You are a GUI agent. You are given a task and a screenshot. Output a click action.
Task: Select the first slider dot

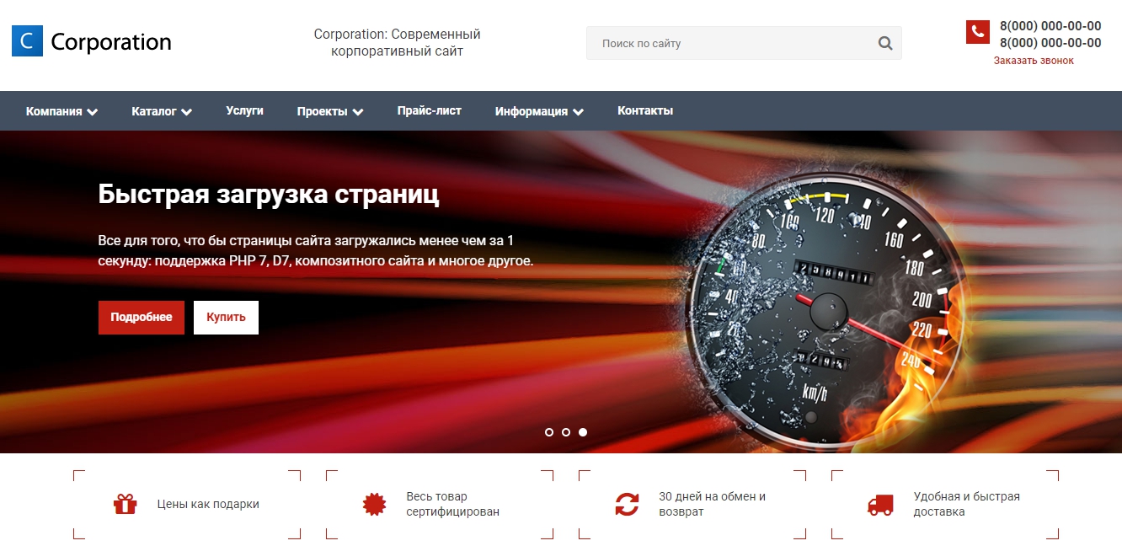549,432
